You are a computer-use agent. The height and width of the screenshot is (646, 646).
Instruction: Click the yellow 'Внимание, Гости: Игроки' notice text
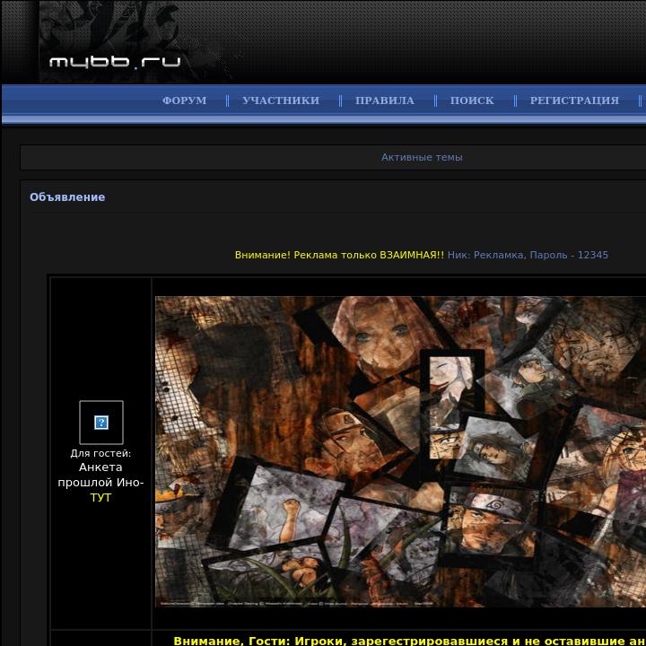coord(409,641)
